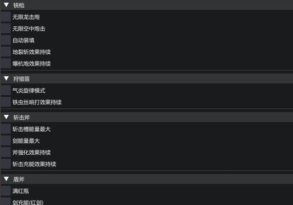
Task: Tick the 满红瓶 checkbox
Action: point(5,191)
